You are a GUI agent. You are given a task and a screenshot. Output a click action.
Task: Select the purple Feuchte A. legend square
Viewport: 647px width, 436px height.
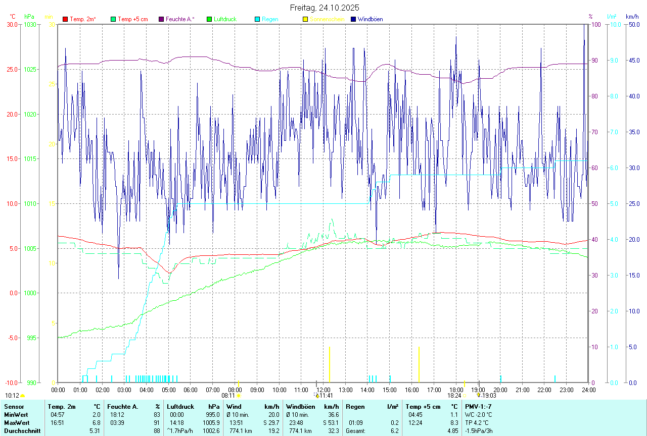pyautogui.click(x=161, y=19)
